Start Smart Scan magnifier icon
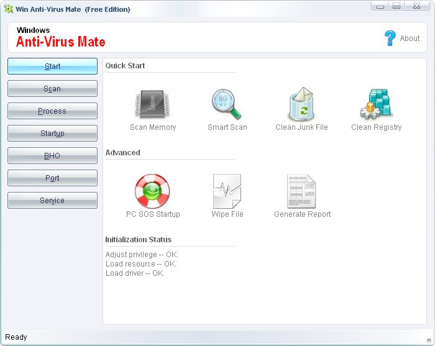This screenshot has width=435, height=346. [x=227, y=104]
